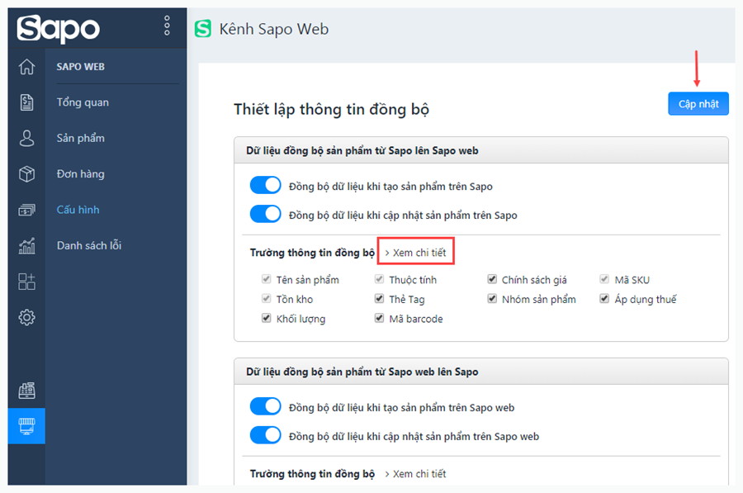The image size is (743, 493).
Task: Open the products box icon
Action: point(26,174)
